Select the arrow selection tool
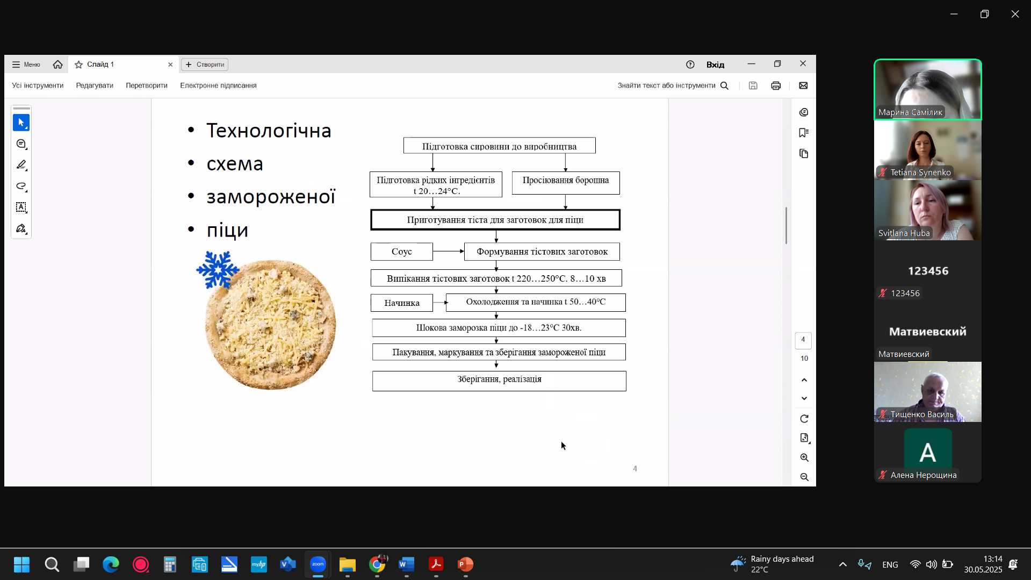The height and width of the screenshot is (580, 1031). click(21, 123)
